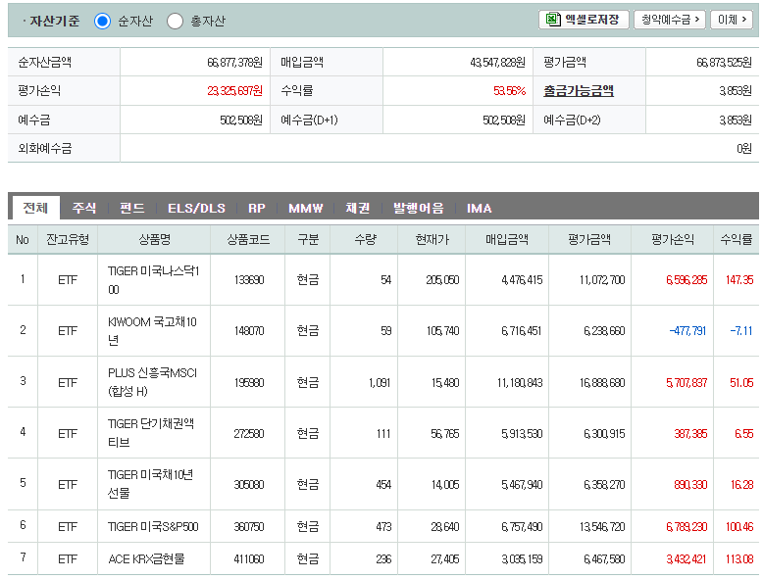The image size is (763, 580).
Task: Open the MMW tab
Action: coord(306,208)
